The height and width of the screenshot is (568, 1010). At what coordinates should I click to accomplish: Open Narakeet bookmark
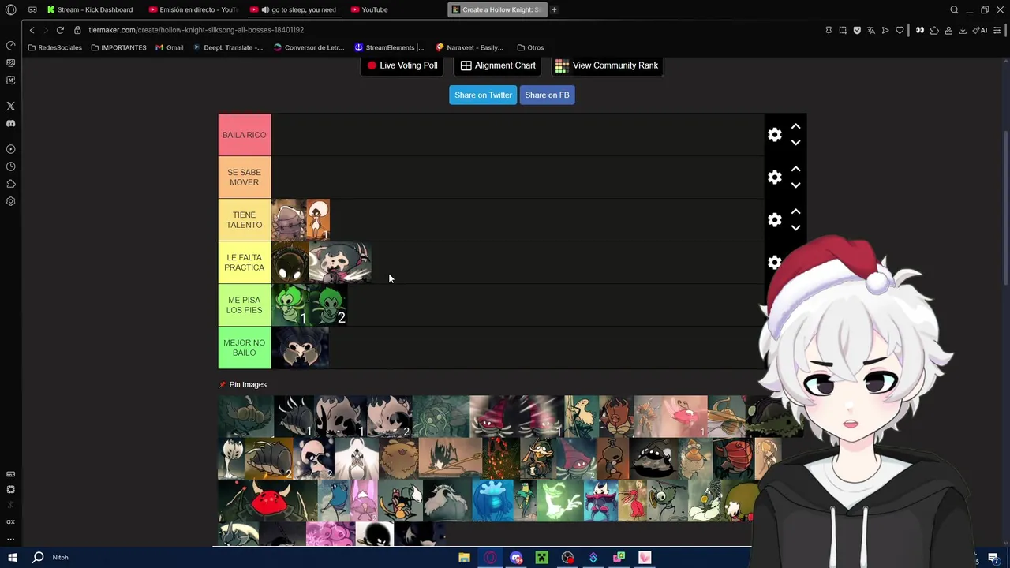click(x=469, y=47)
